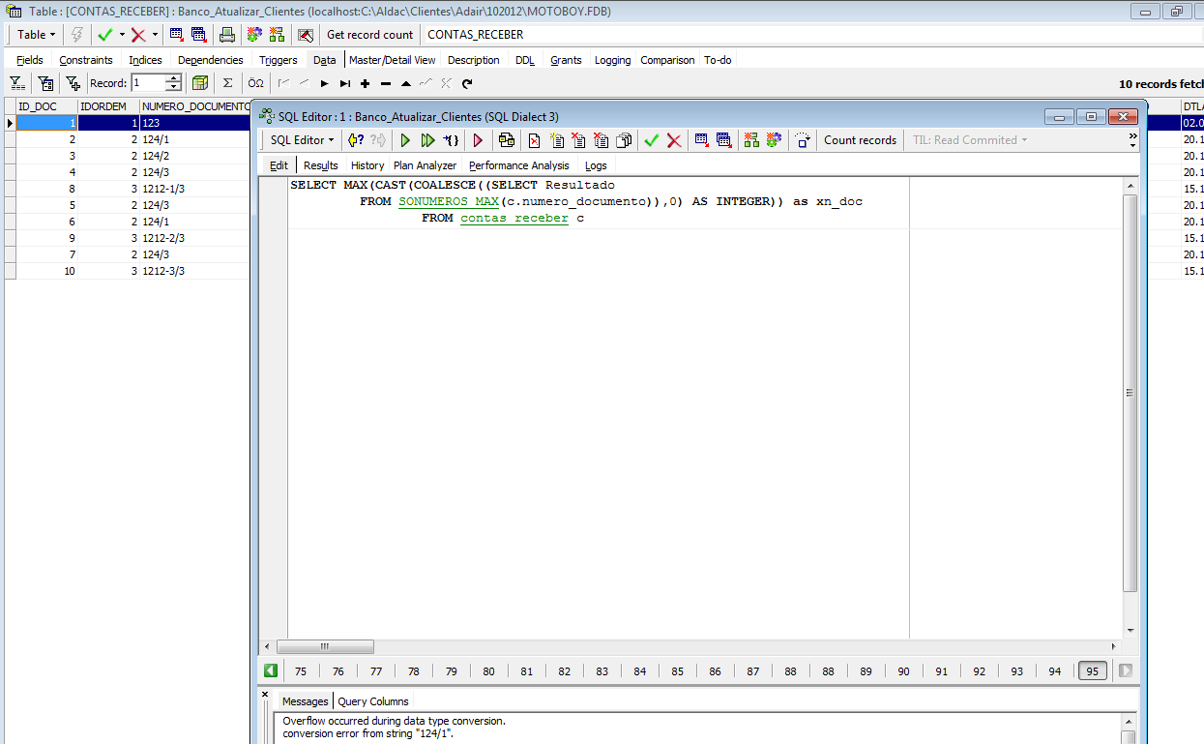The height and width of the screenshot is (744, 1204).
Task: Open the Query Columns tab
Action: tap(372, 701)
